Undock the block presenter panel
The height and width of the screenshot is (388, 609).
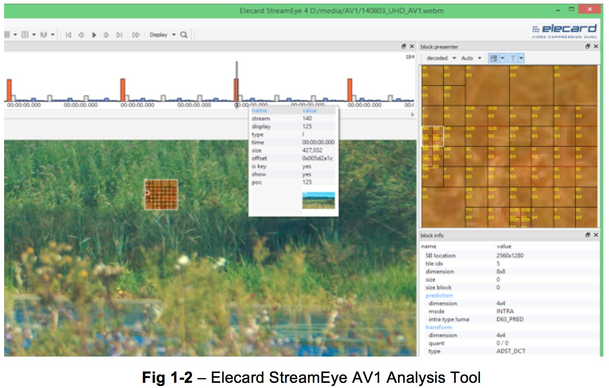click(x=587, y=46)
